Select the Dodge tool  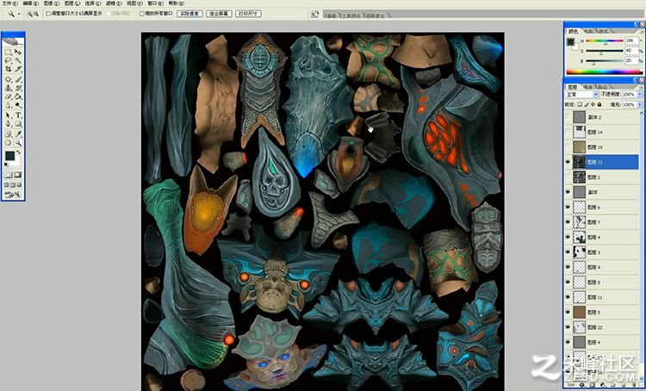(x=18, y=105)
